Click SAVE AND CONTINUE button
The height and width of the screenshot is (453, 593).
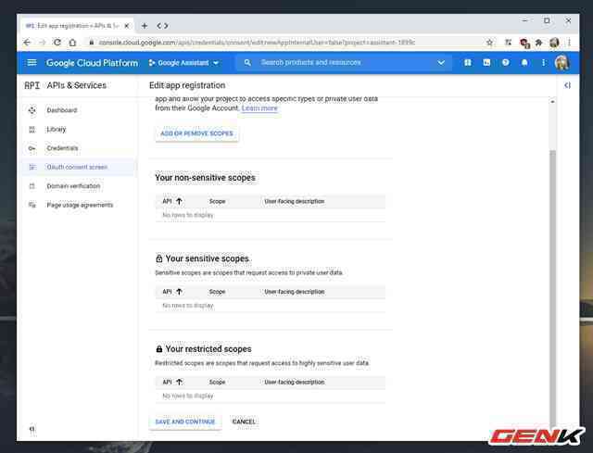tap(185, 422)
